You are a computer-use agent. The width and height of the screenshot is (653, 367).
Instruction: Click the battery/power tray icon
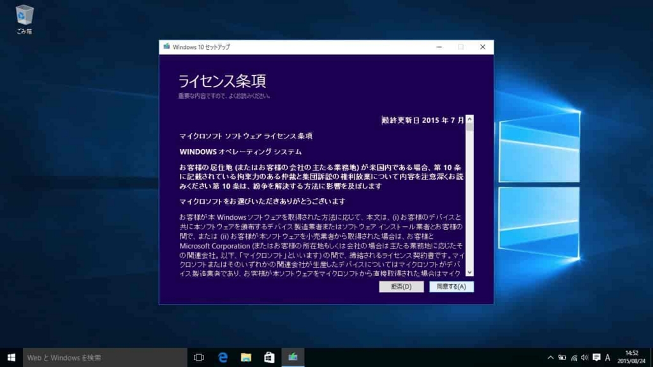(x=562, y=357)
